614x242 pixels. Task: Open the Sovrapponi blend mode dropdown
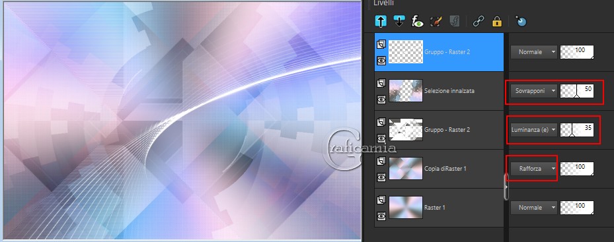click(x=534, y=91)
